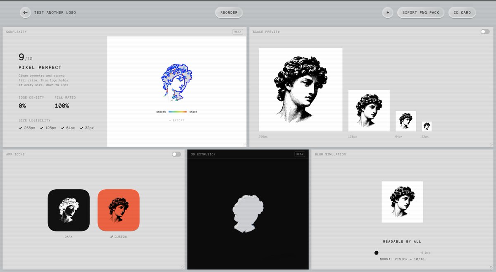
Task: Click the App Icons panel resize handle
Action: (x=182, y=267)
